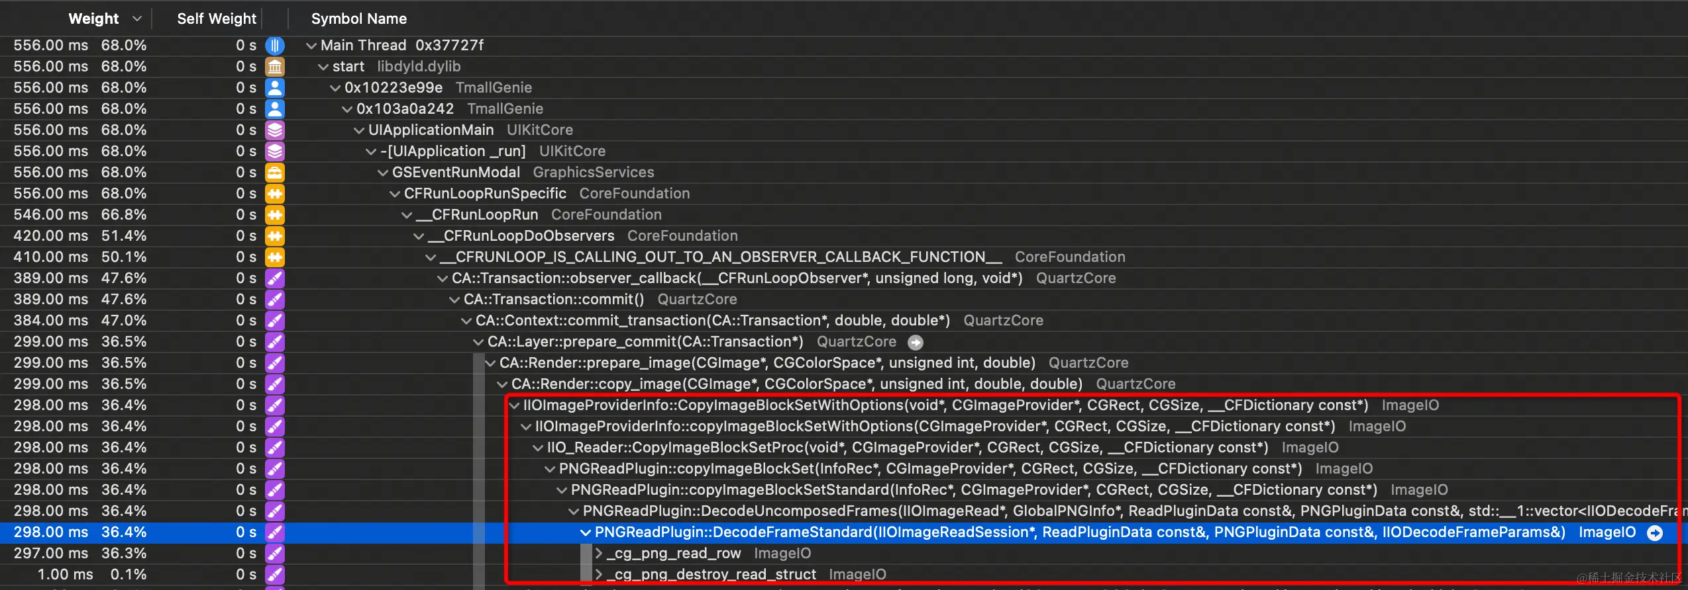Click the UIKit icon beside -[UIApplication _run]
Screen dimensions: 1688x590
274,151
